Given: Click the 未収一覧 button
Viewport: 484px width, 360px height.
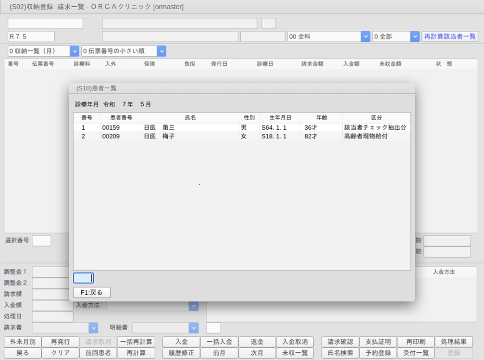Looking at the screenshot, I should 295,353.
